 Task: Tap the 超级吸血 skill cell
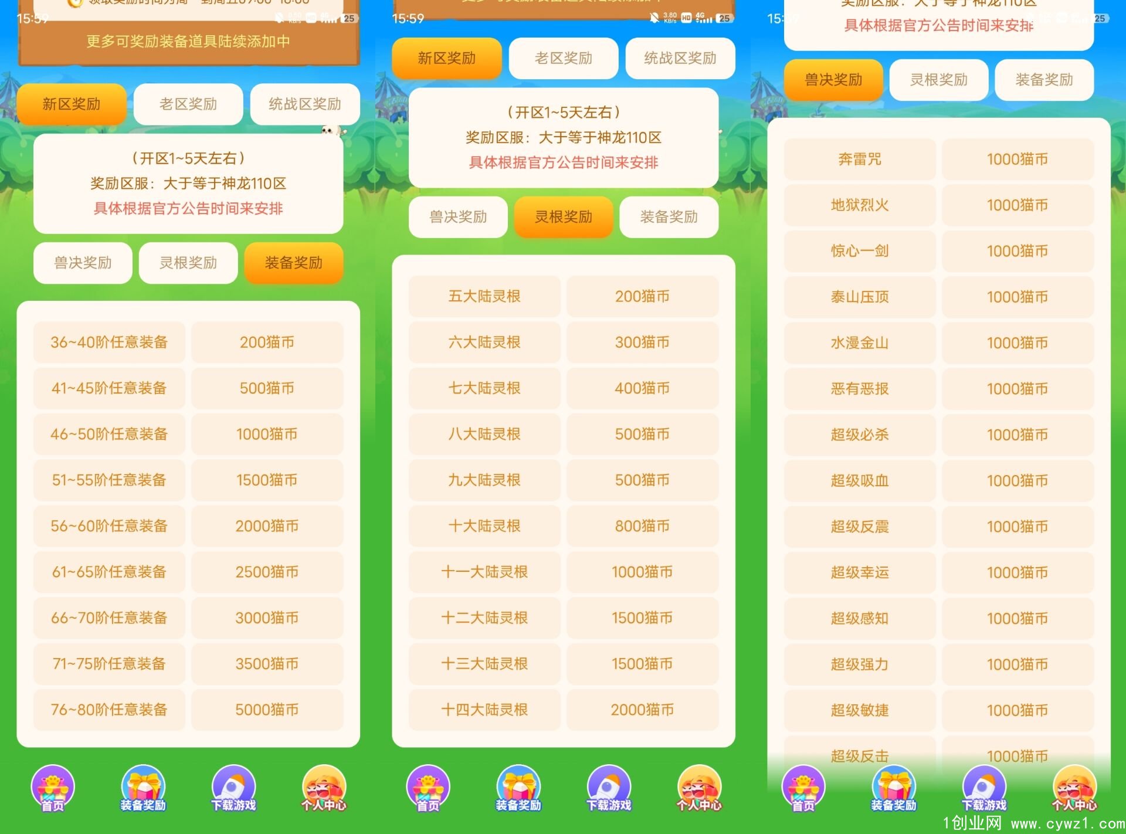[860, 480]
